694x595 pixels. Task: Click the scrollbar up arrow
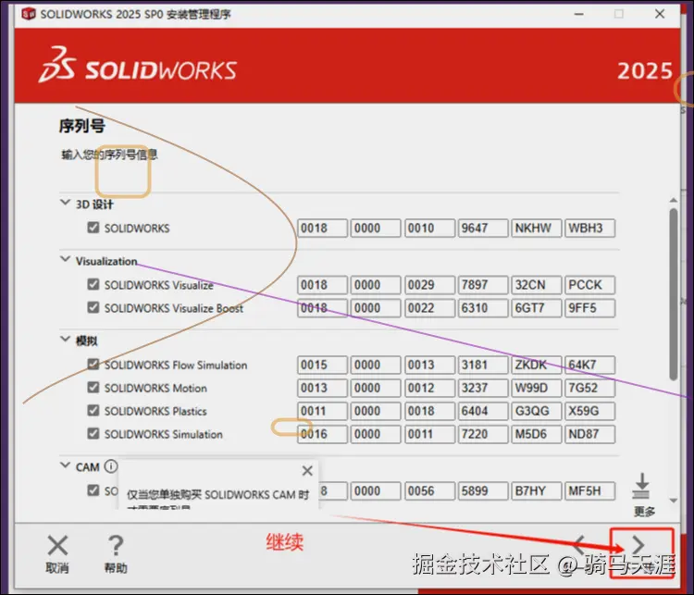674,201
